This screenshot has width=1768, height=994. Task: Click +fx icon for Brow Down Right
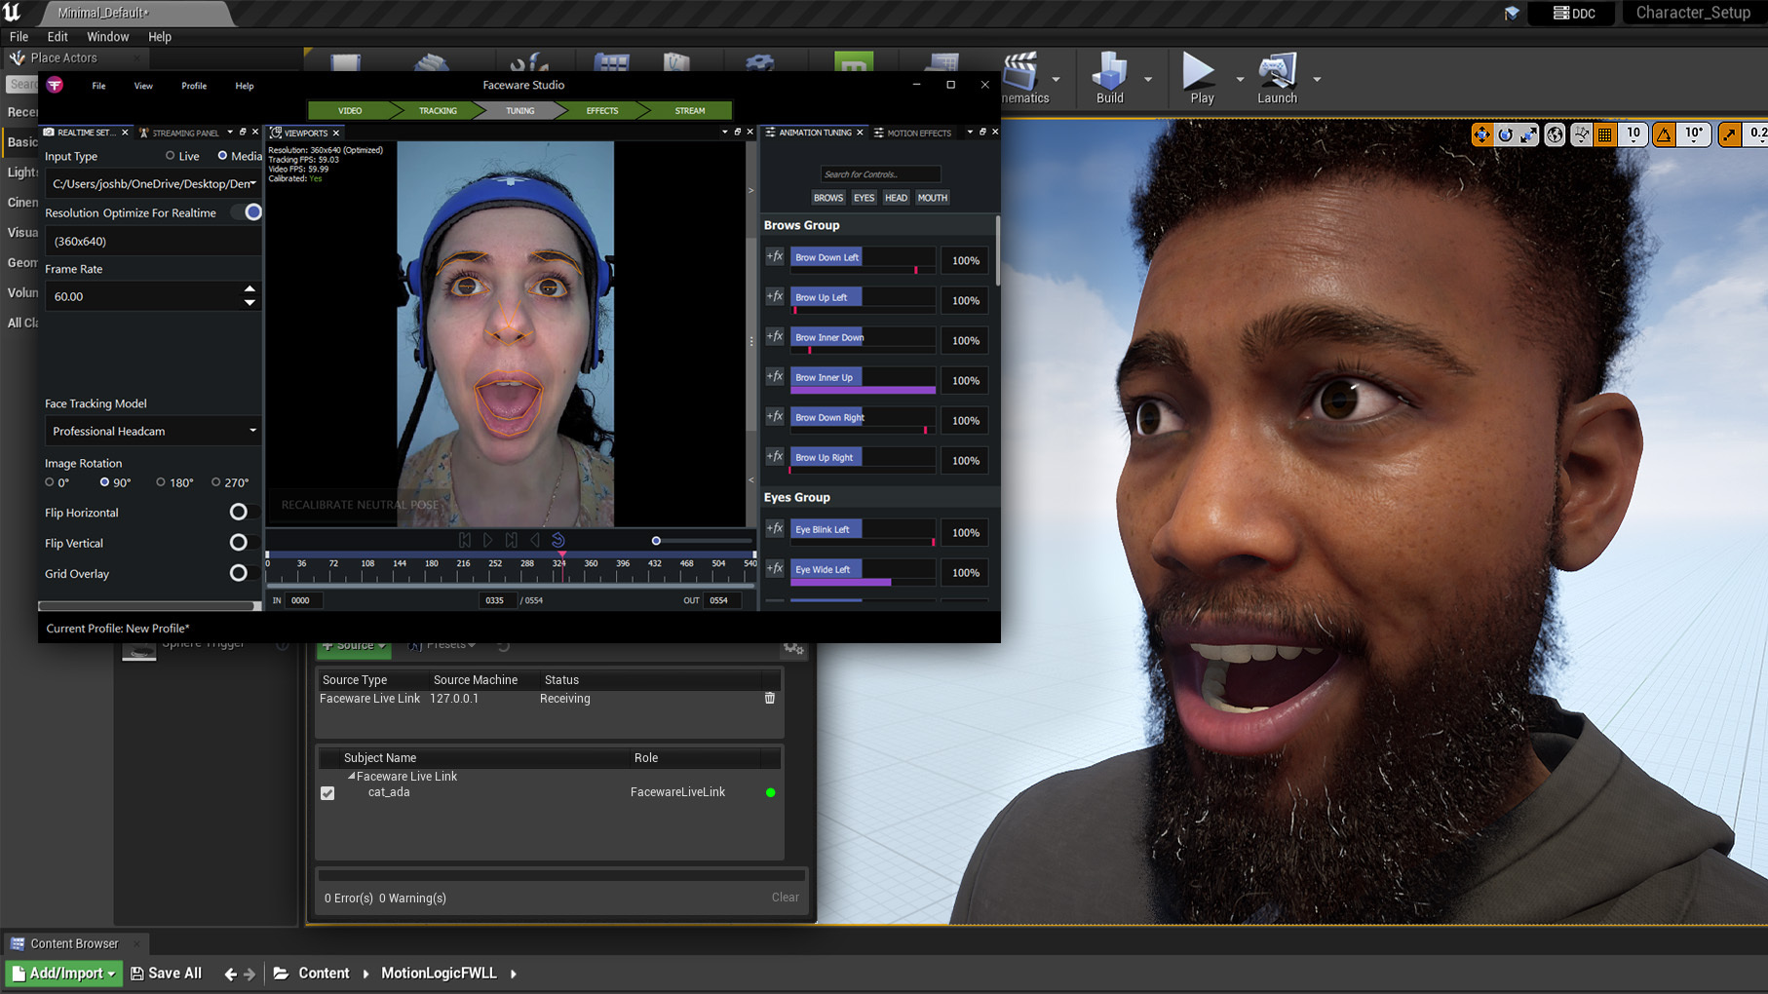pyautogui.click(x=775, y=416)
